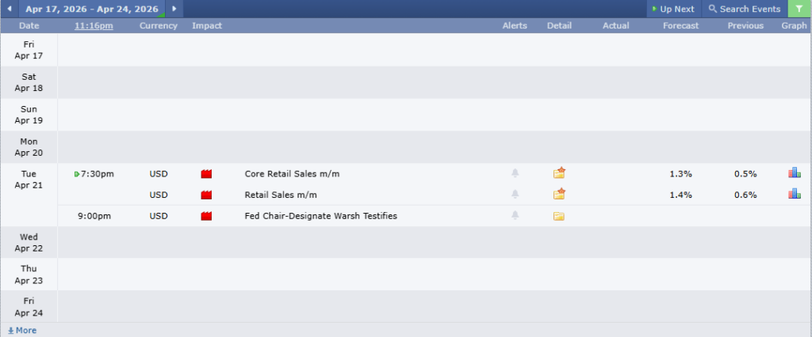
Task: Expand calendar with the More link
Action: 22,331
